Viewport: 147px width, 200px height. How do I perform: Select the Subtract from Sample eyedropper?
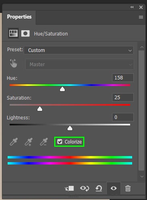tap(44, 142)
